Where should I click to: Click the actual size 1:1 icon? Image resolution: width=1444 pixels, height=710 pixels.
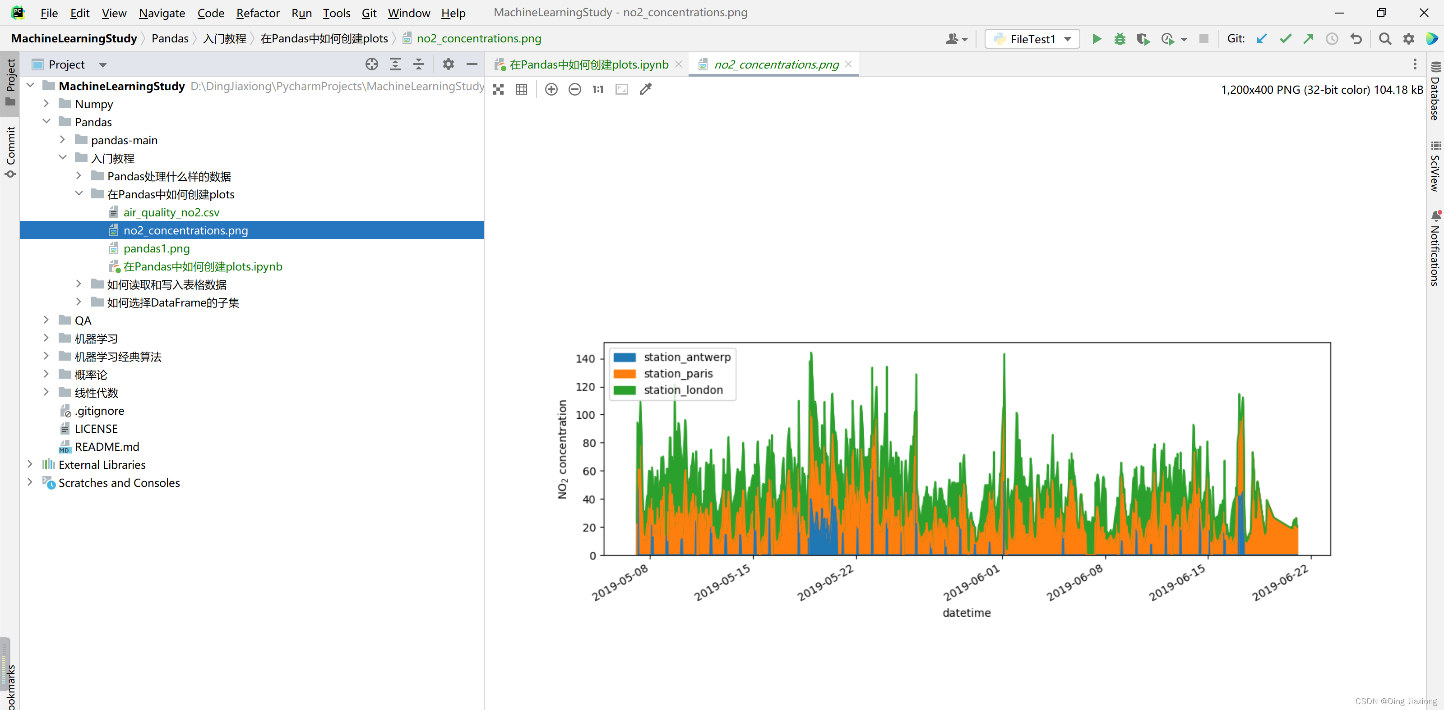pos(597,89)
